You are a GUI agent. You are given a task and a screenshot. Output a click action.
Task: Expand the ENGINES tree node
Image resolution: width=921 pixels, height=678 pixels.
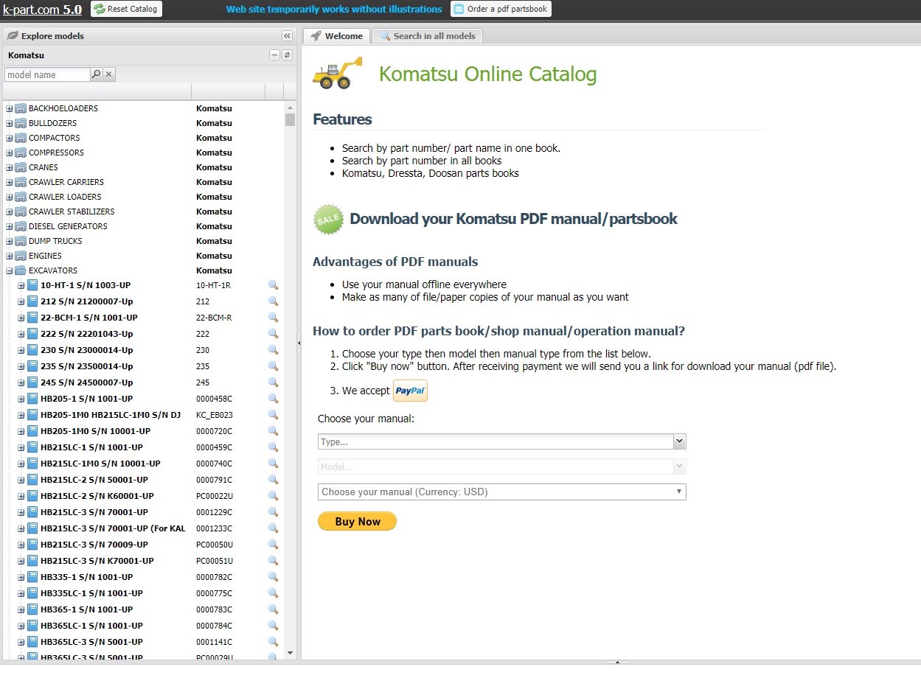(x=10, y=256)
